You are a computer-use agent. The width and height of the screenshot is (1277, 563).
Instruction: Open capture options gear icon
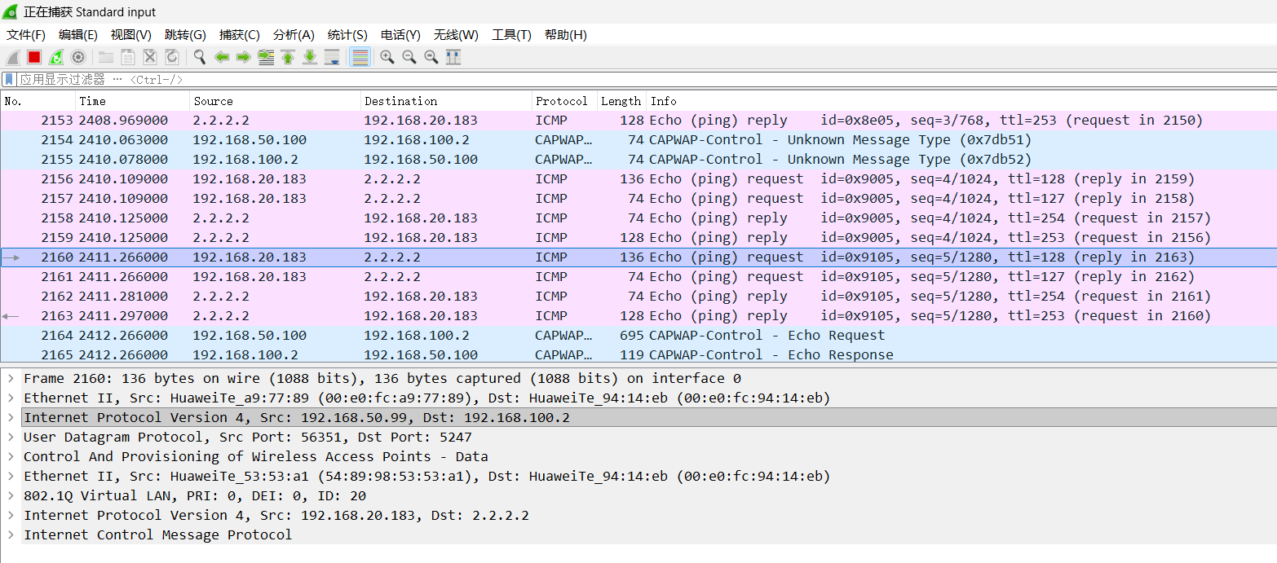78,57
